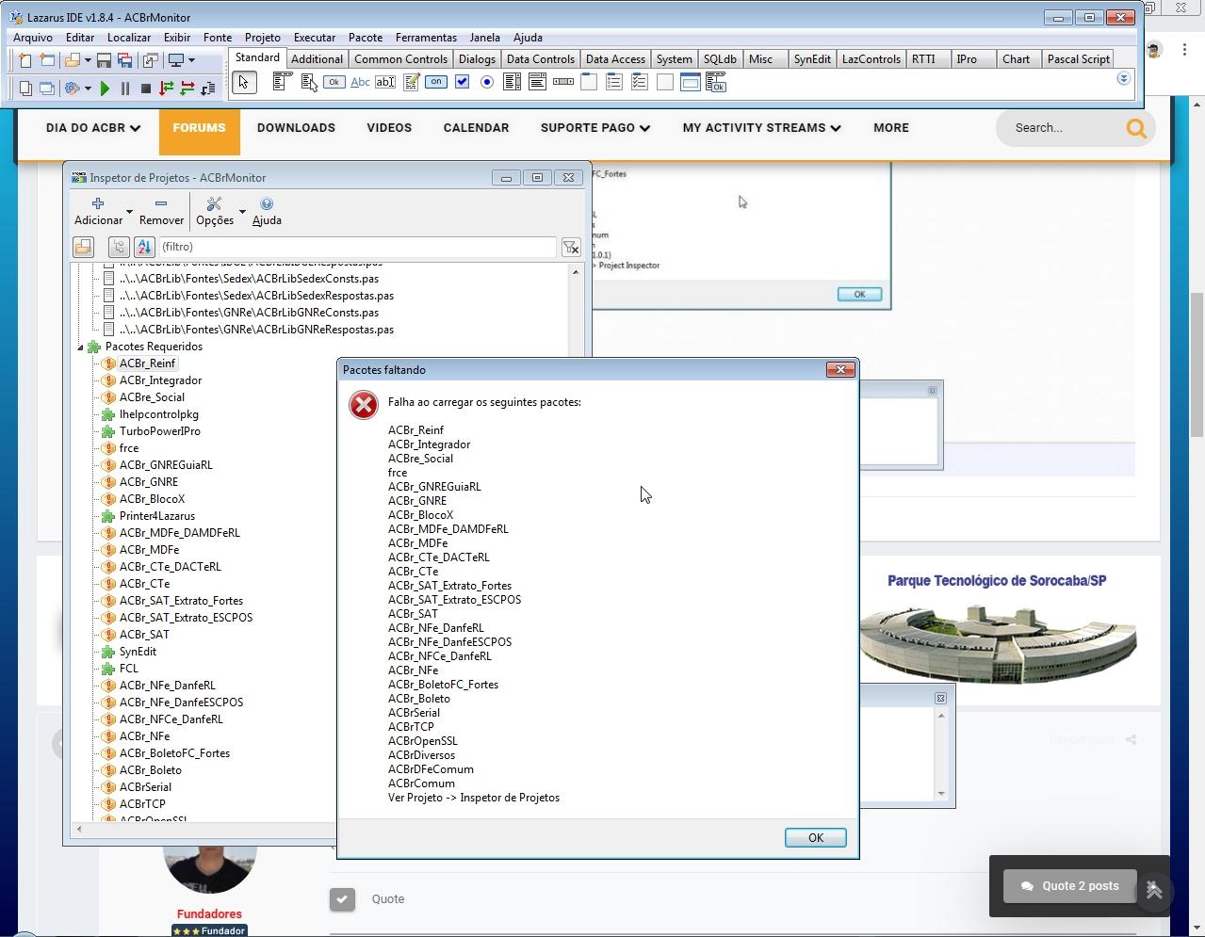Click the Quote 2 posts button
This screenshot has height=937, width=1205.
pos(1070,886)
